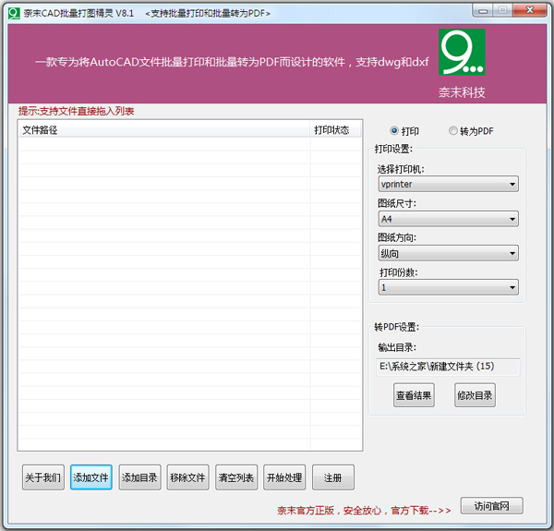This screenshot has width=554, height=531.
Task: Click the 添加目录 button
Action: coord(139,477)
